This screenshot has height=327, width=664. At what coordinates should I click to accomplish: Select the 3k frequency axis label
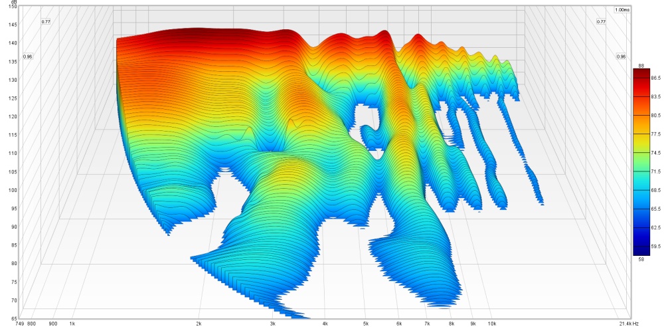[272, 323]
